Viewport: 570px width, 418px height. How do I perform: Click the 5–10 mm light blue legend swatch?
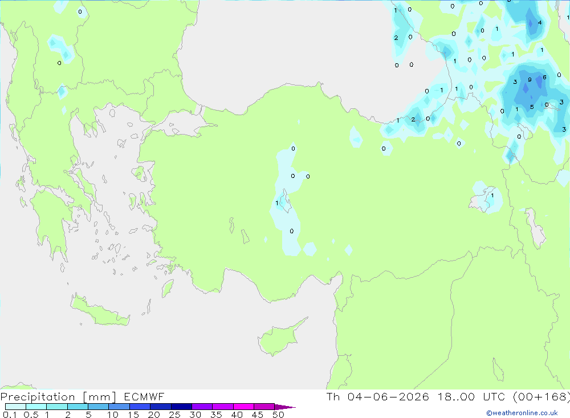[x=99, y=407]
